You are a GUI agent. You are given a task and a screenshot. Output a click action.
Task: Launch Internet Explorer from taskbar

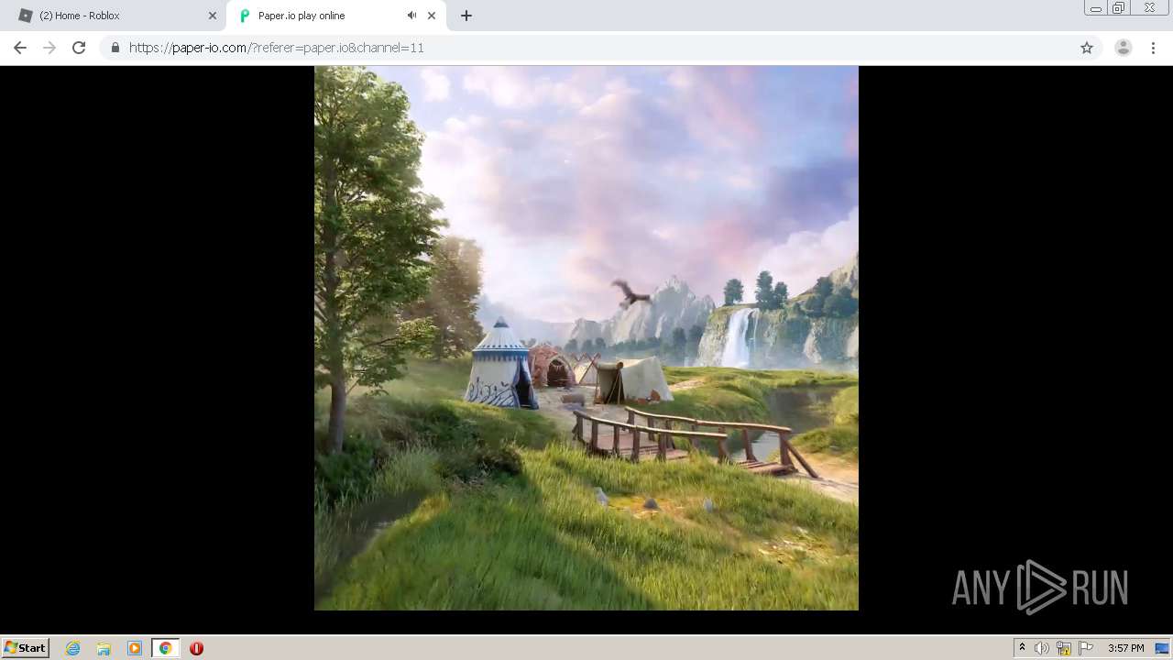[x=72, y=648]
